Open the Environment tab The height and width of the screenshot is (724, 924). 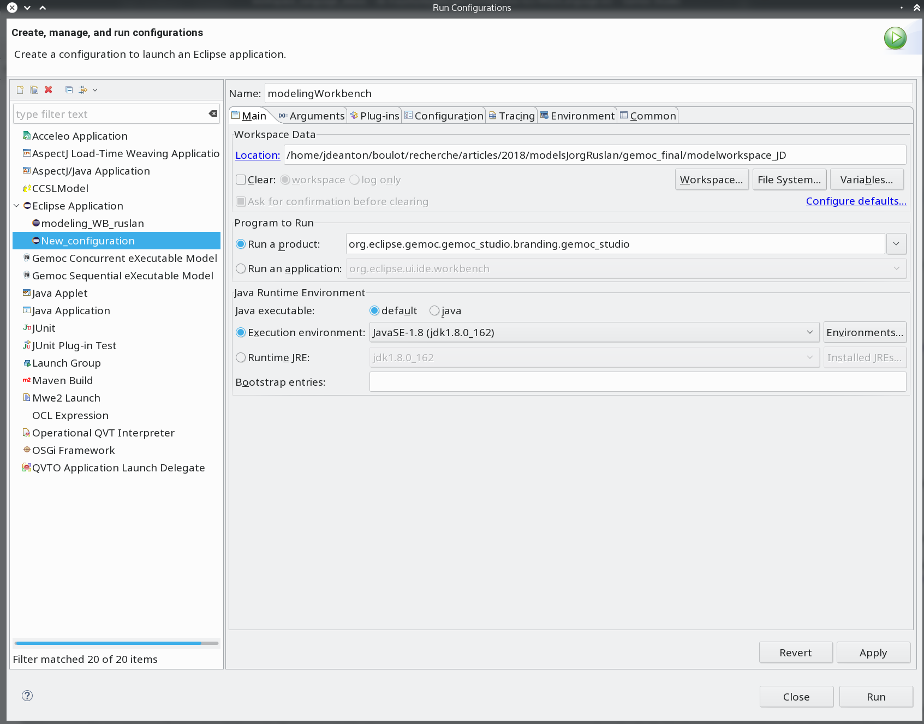577,116
